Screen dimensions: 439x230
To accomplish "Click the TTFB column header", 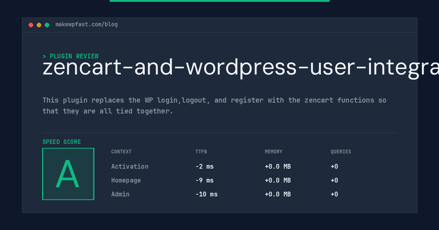I will click(x=201, y=152).
